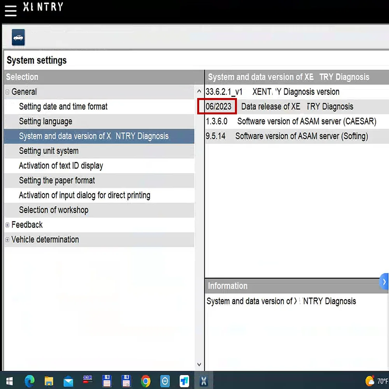The width and height of the screenshot is (389, 389).
Task: Open File Explorer from the taskbar
Action: click(x=49, y=381)
